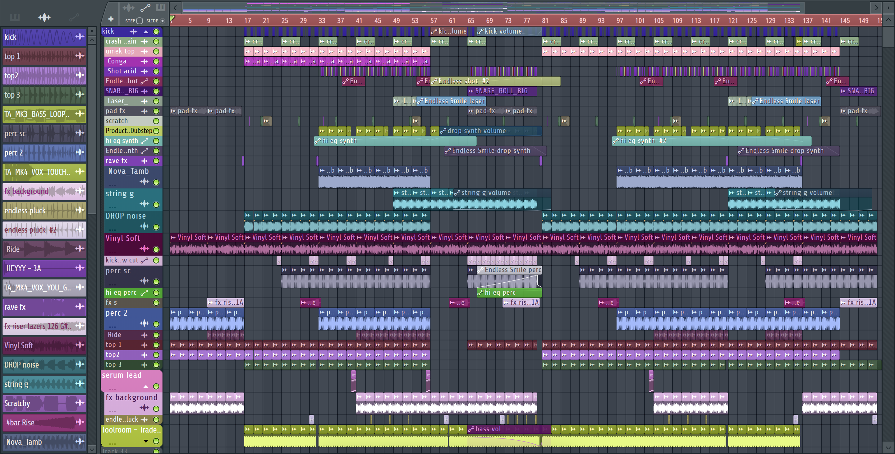Click the automation icon on kick..w cut header

144,260
